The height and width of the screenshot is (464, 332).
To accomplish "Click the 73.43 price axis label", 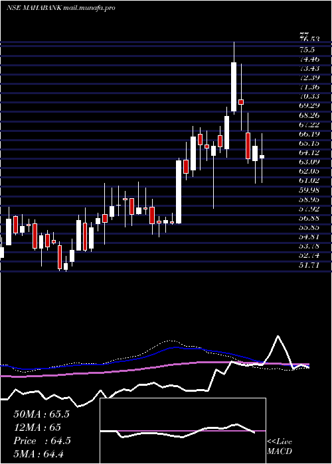I will pos(310,68).
